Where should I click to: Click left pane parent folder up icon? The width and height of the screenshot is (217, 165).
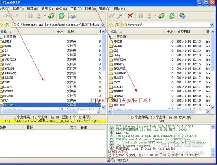click(x=7, y=25)
